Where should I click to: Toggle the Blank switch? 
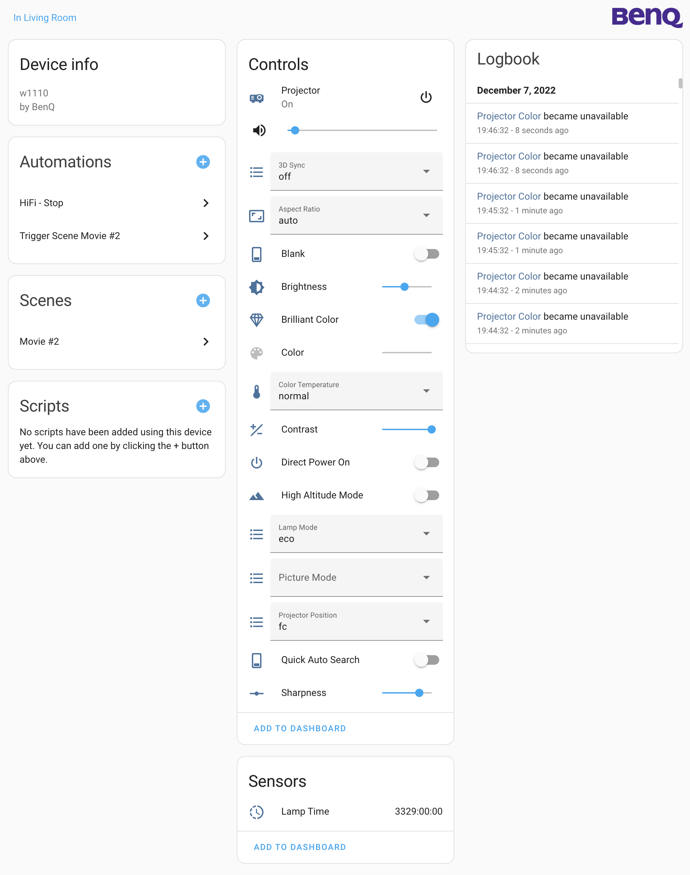pyautogui.click(x=426, y=253)
